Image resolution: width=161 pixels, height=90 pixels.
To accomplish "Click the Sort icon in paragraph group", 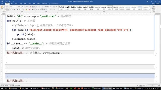I will [x=54, y=7].
